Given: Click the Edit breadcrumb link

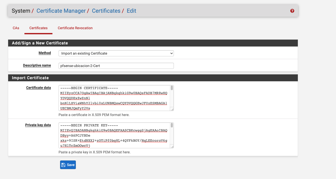Looking at the screenshot, I should pyautogui.click(x=131, y=11).
